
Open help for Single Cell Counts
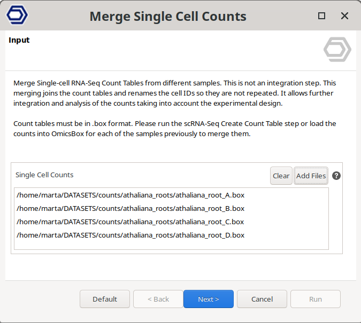(336, 176)
